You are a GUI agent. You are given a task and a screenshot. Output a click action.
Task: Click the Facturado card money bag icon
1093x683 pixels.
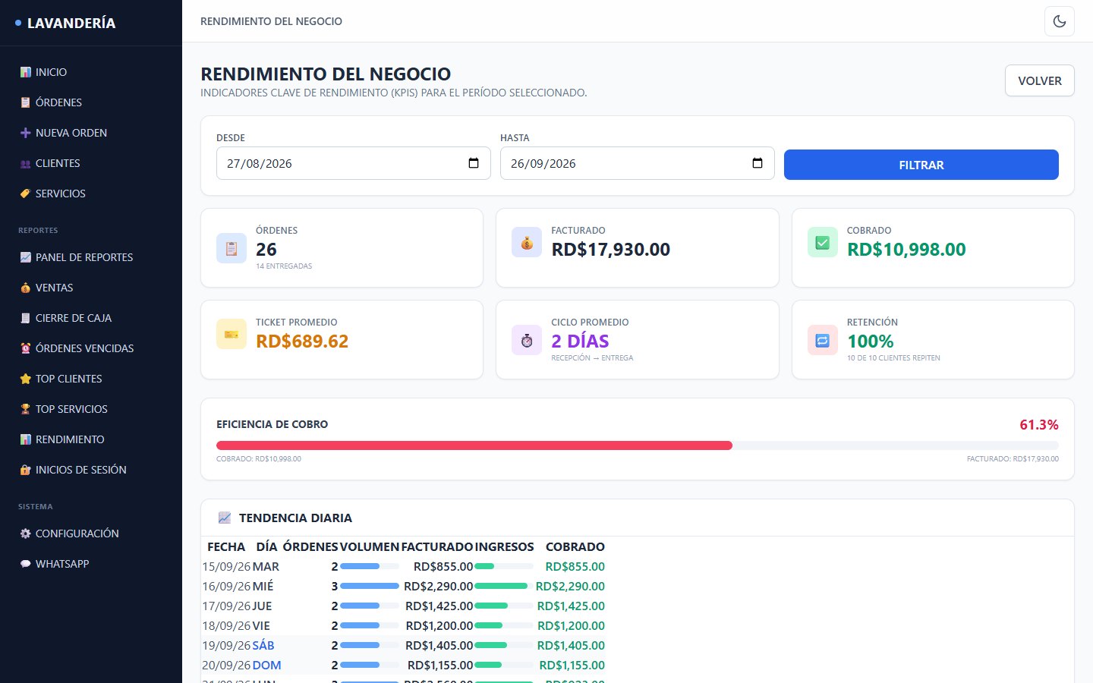point(527,242)
